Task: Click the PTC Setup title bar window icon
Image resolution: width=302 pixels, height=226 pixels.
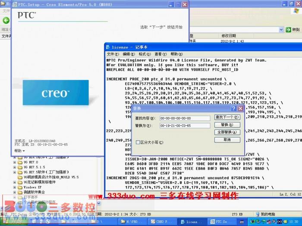Action: tap(15, 4)
